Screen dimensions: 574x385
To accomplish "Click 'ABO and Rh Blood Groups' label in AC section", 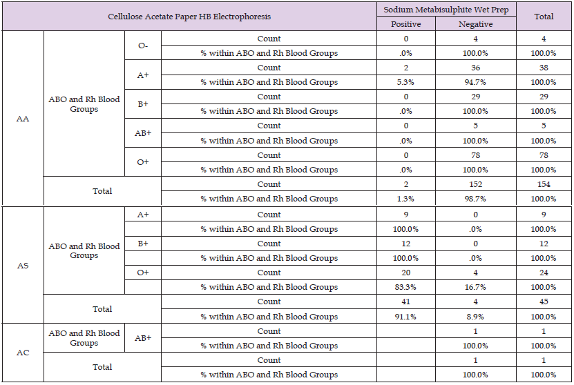I will pos(84,338).
